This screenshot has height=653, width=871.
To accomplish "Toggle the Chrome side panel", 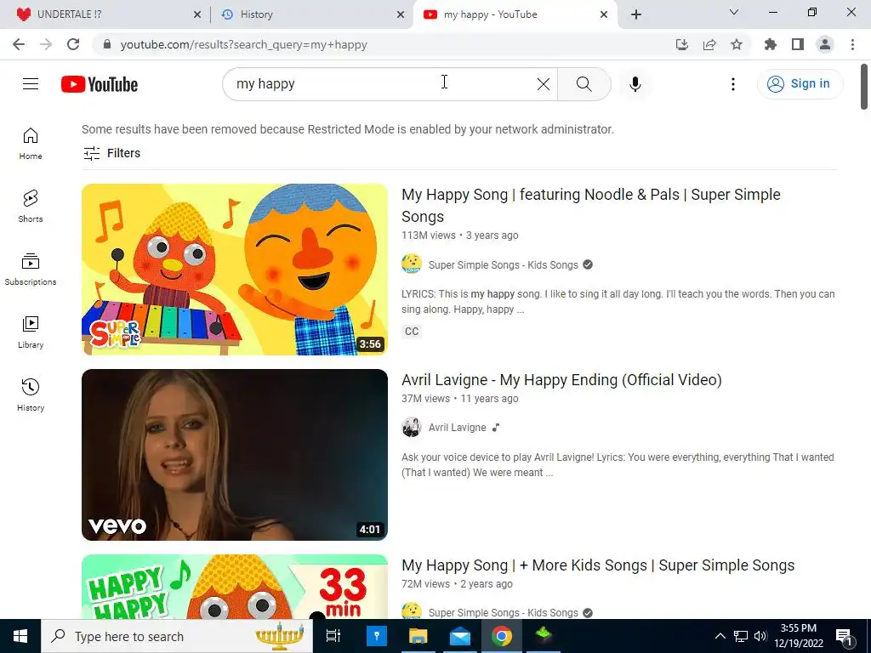I will pyautogui.click(x=798, y=44).
